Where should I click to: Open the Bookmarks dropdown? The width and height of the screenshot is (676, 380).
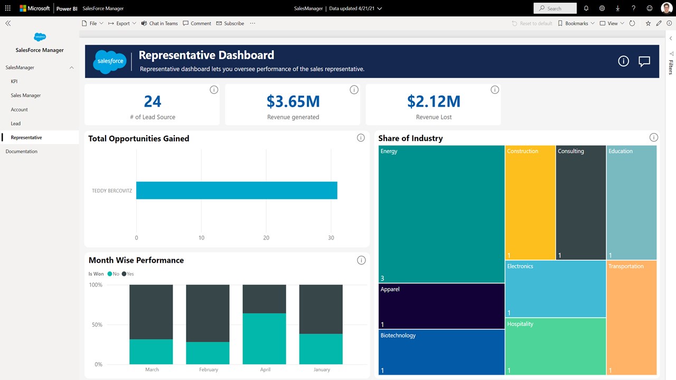pos(576,23)
